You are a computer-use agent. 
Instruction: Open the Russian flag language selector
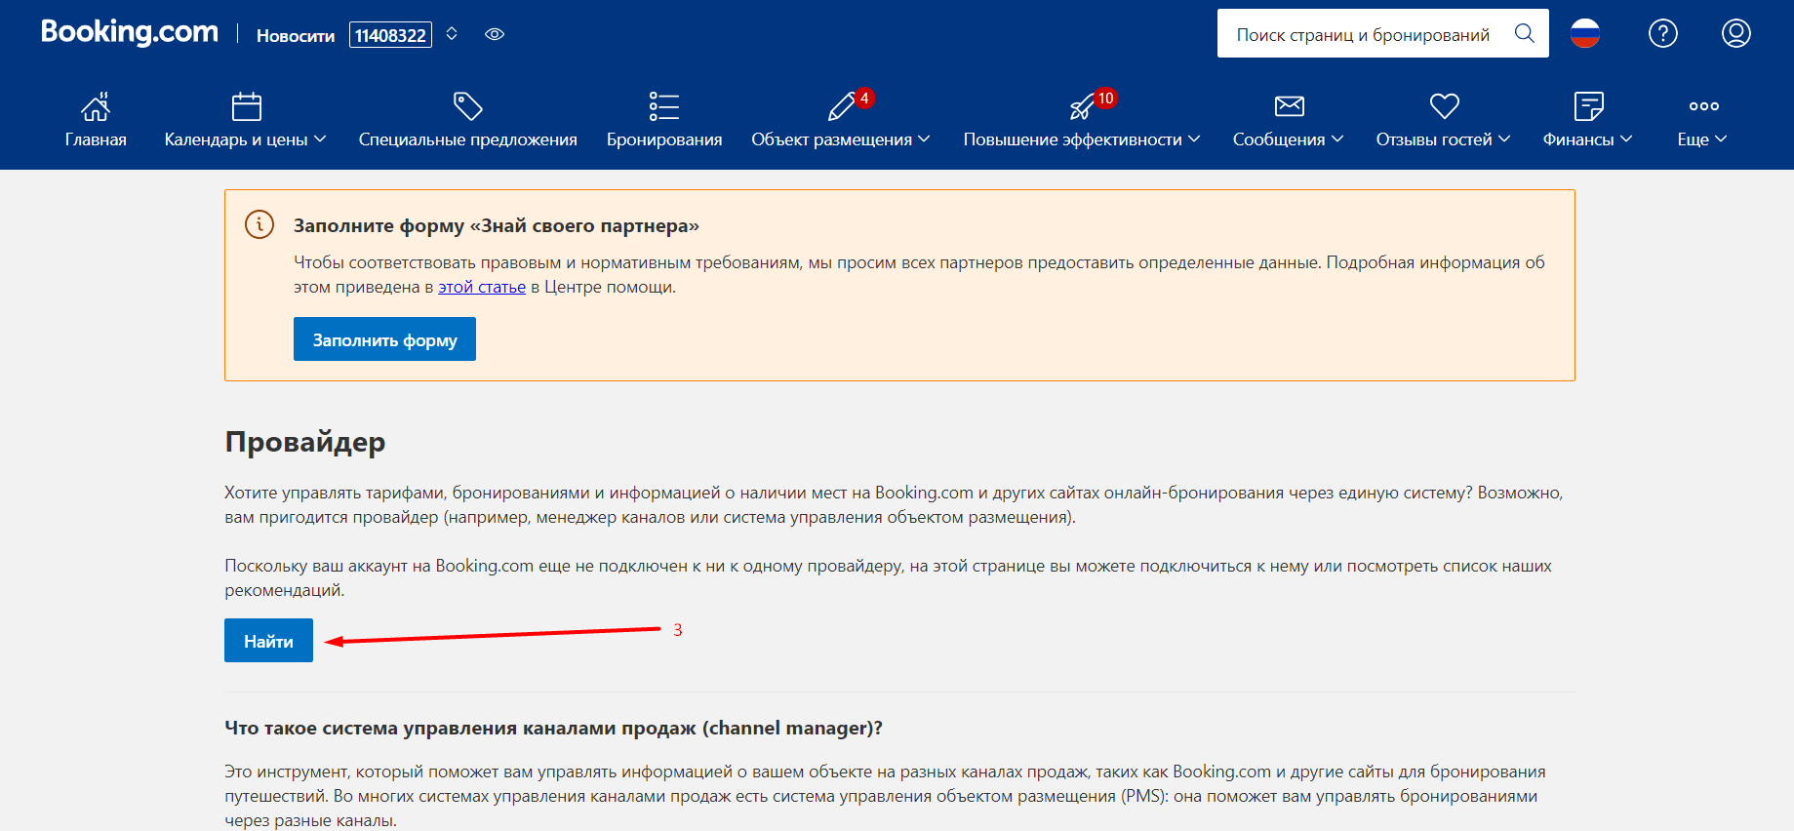coord(1585,34)
